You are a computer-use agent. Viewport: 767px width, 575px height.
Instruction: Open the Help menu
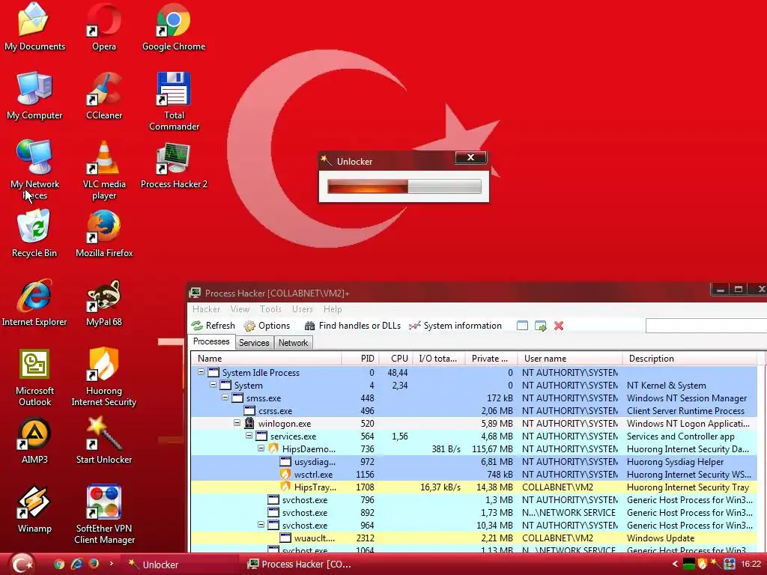(x=333, y=309)
